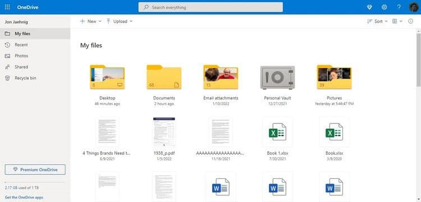Open the Documents folder icon

(164, 77)
